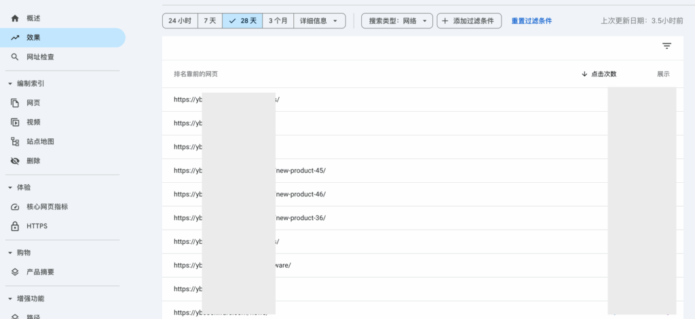The image size is (695, 319).
Task: Click the filter rows icon above table
Action: click(666, 46)
